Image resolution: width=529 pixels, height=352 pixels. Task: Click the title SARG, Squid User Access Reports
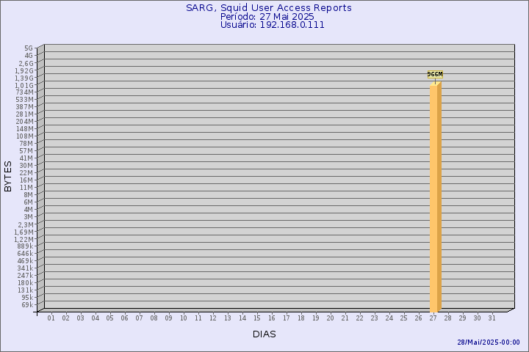(269, 8)
